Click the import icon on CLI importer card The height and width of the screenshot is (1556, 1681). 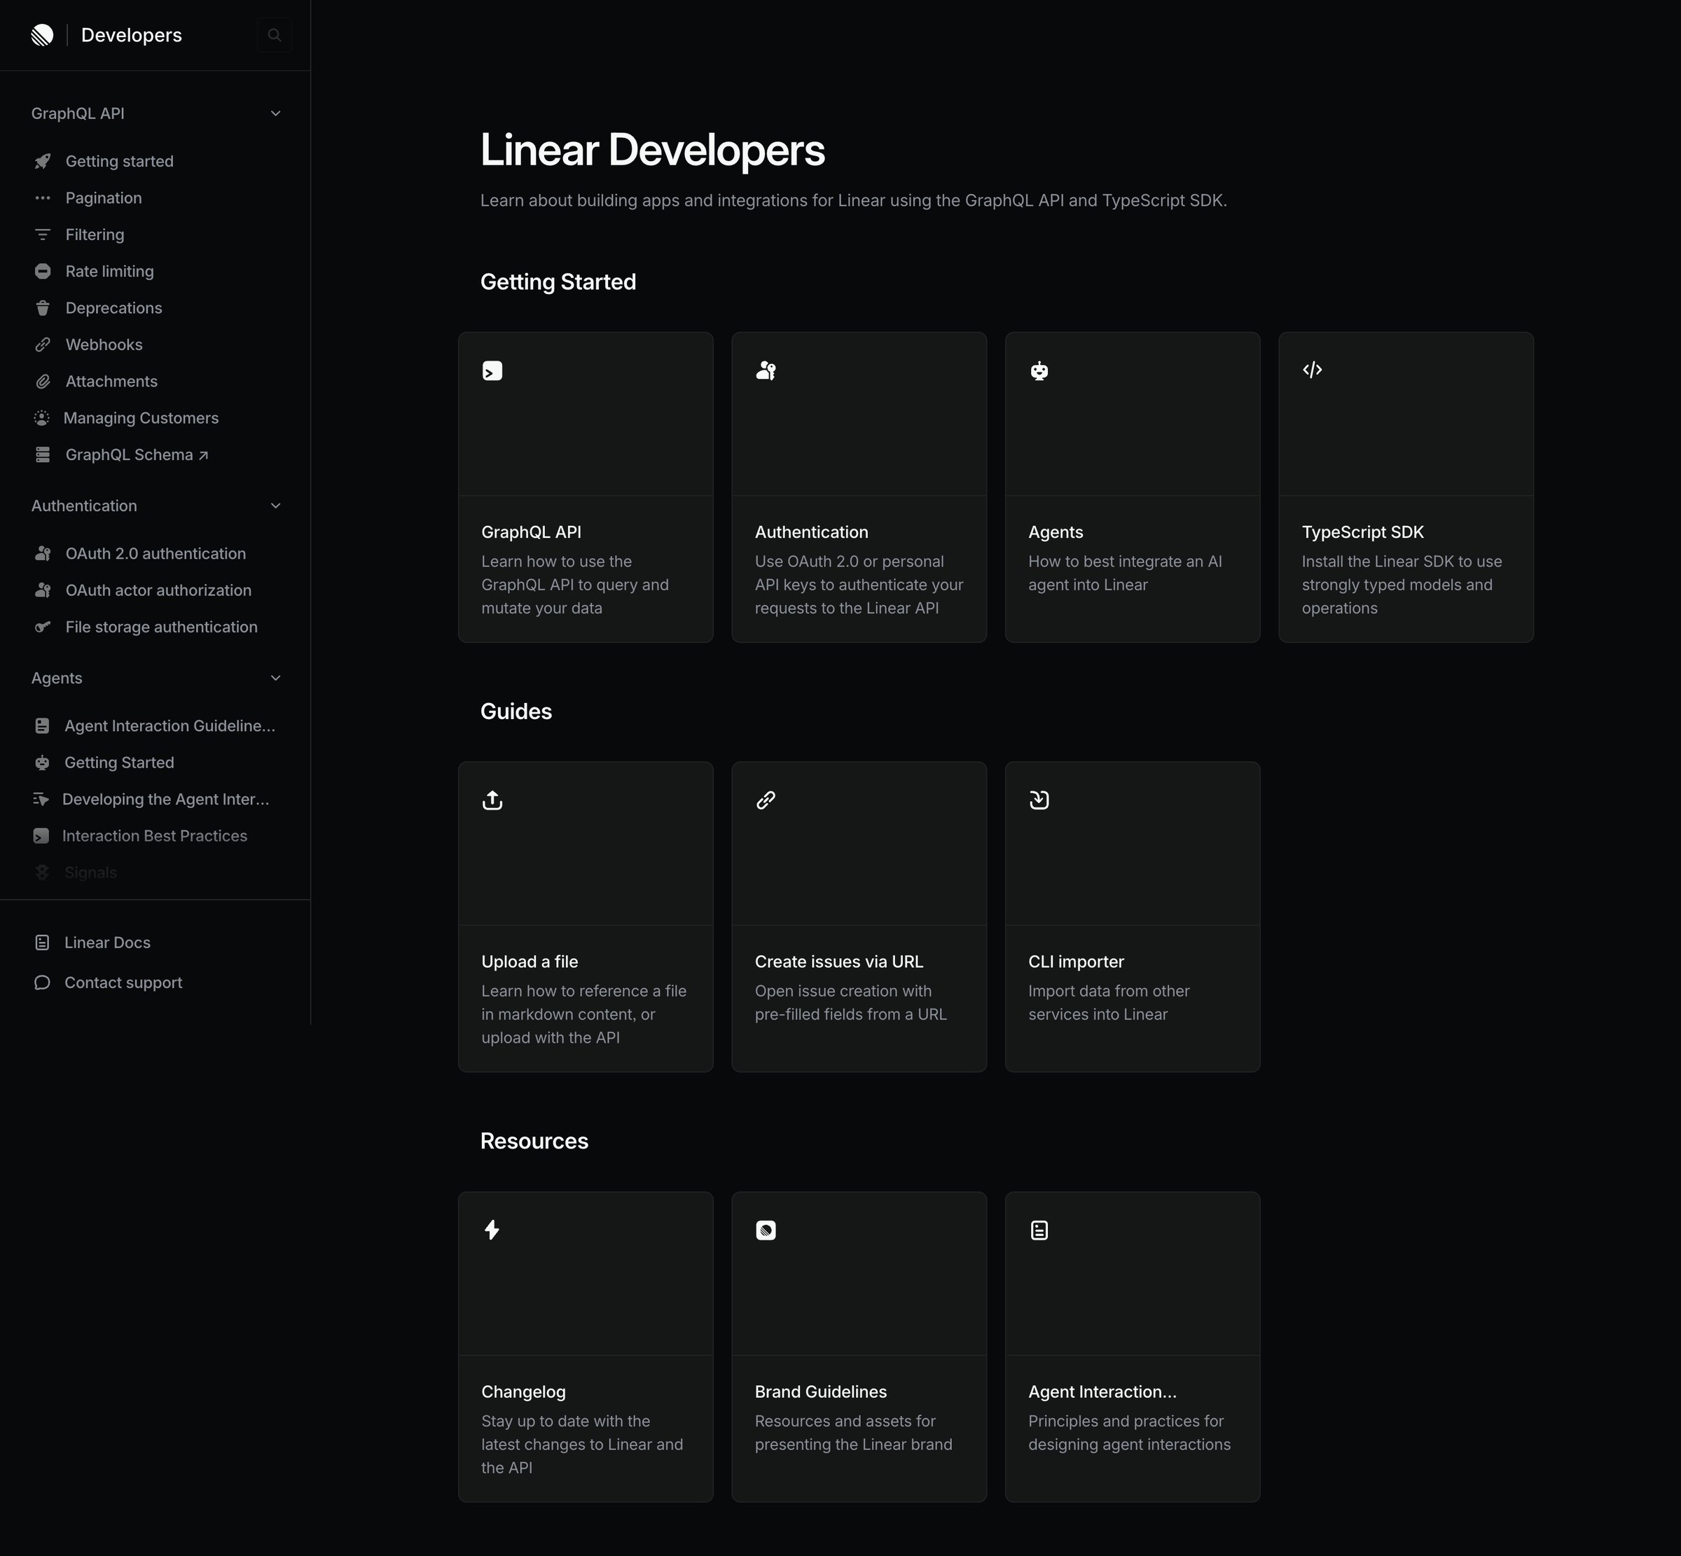pos(1039,800)
